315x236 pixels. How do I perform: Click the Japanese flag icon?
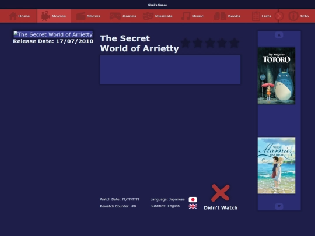(193, 199)
